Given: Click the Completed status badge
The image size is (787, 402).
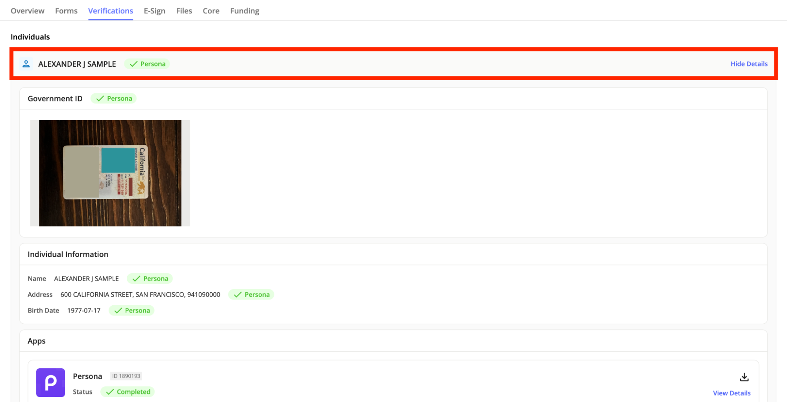Looking at the screenshot, I should 128,392.
